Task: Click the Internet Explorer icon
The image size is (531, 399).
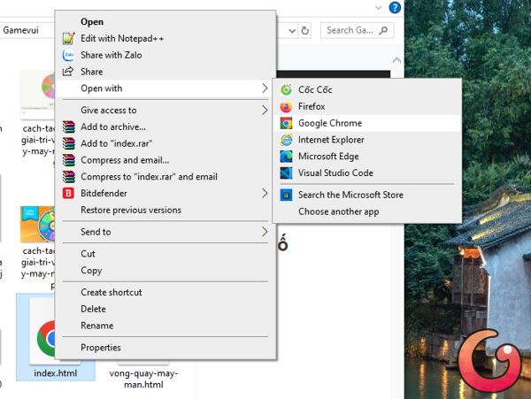Action: click(x=286, y=140)
